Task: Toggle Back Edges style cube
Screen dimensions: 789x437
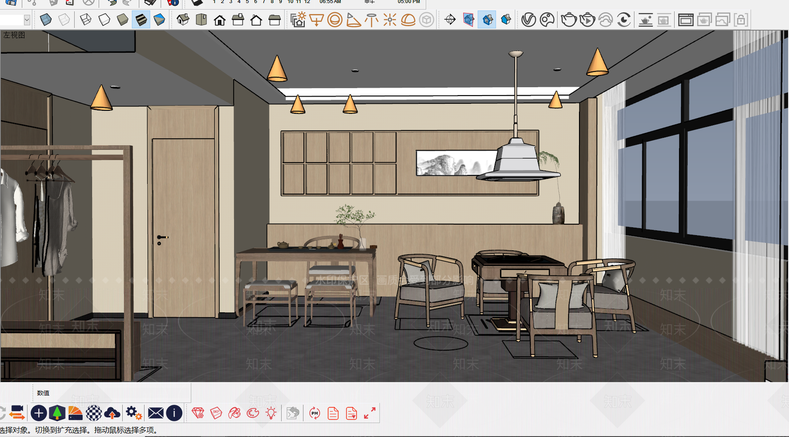Action: coord(64,20)
